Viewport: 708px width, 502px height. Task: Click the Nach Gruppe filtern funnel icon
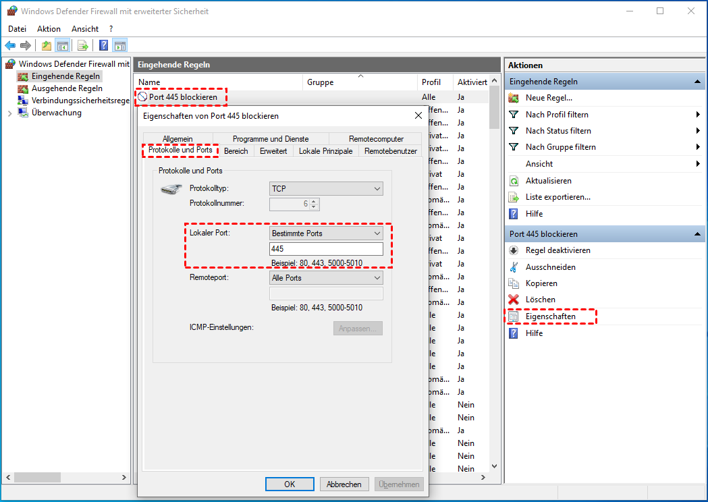pyautogui.click(x=514, y=147)
